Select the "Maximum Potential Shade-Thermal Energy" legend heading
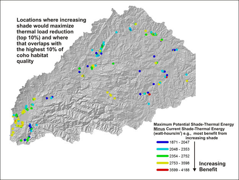 (193, 125)
